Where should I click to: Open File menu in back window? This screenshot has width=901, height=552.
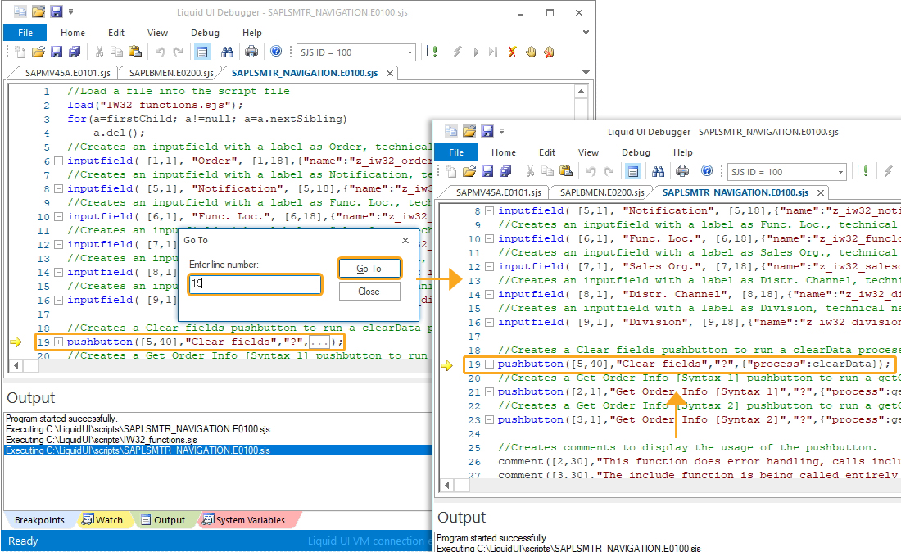[25, 33]
